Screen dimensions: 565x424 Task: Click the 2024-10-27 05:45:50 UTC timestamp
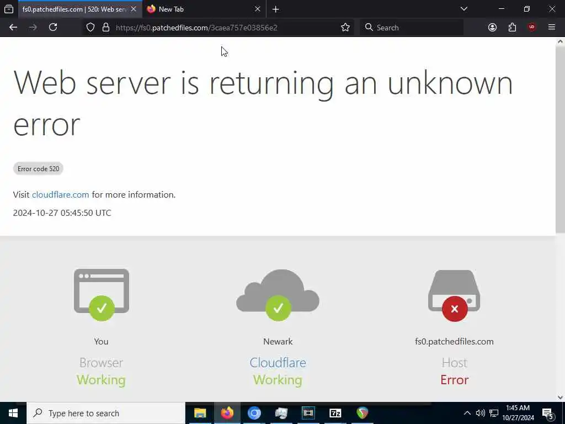[x=62, y=213]
